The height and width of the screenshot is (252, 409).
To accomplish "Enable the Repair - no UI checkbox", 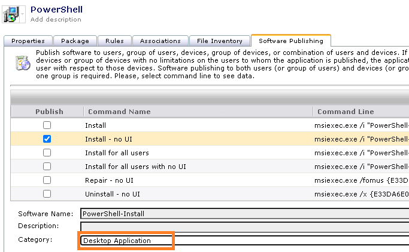I will pos(47,180).
